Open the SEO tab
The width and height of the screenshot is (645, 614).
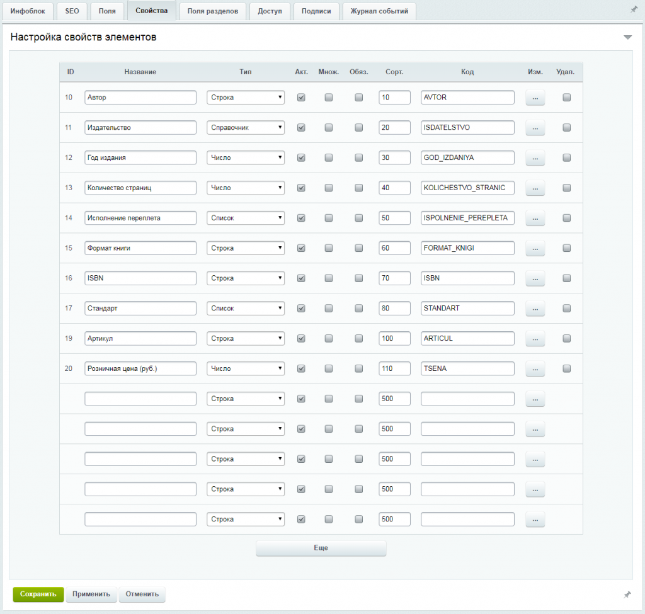(72, 11)
